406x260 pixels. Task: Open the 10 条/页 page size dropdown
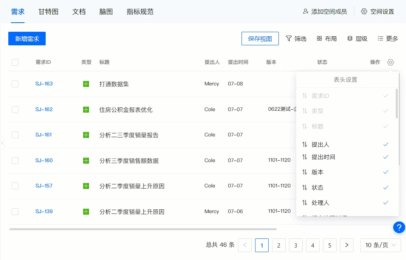380,245
